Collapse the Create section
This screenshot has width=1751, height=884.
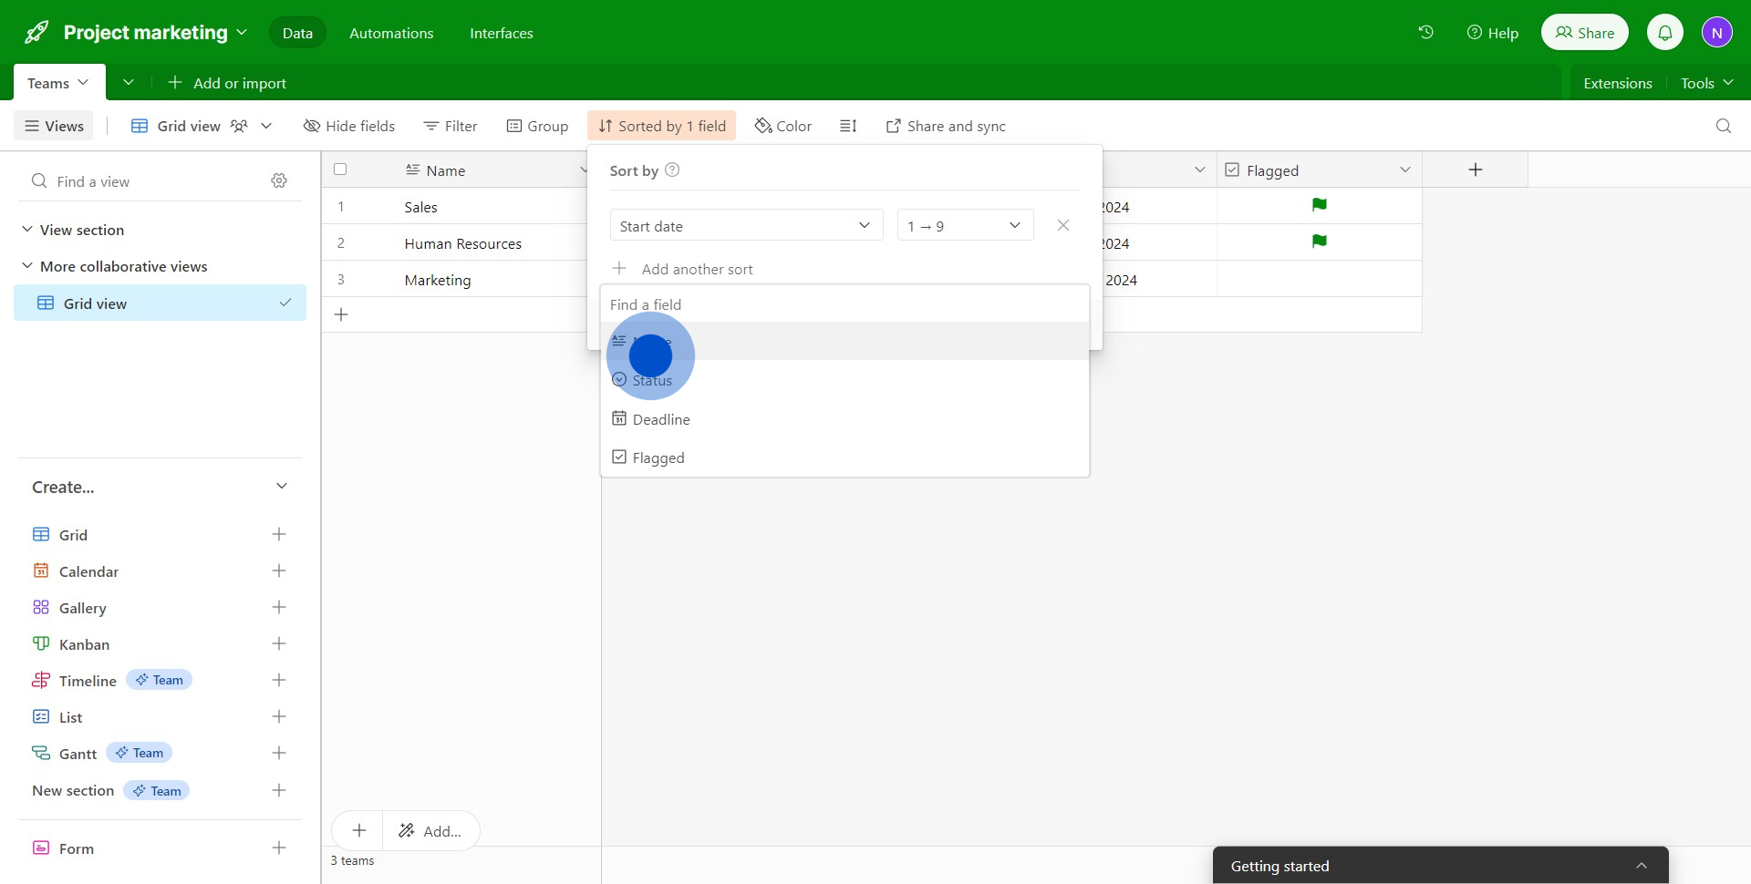[x=281, y=487]
